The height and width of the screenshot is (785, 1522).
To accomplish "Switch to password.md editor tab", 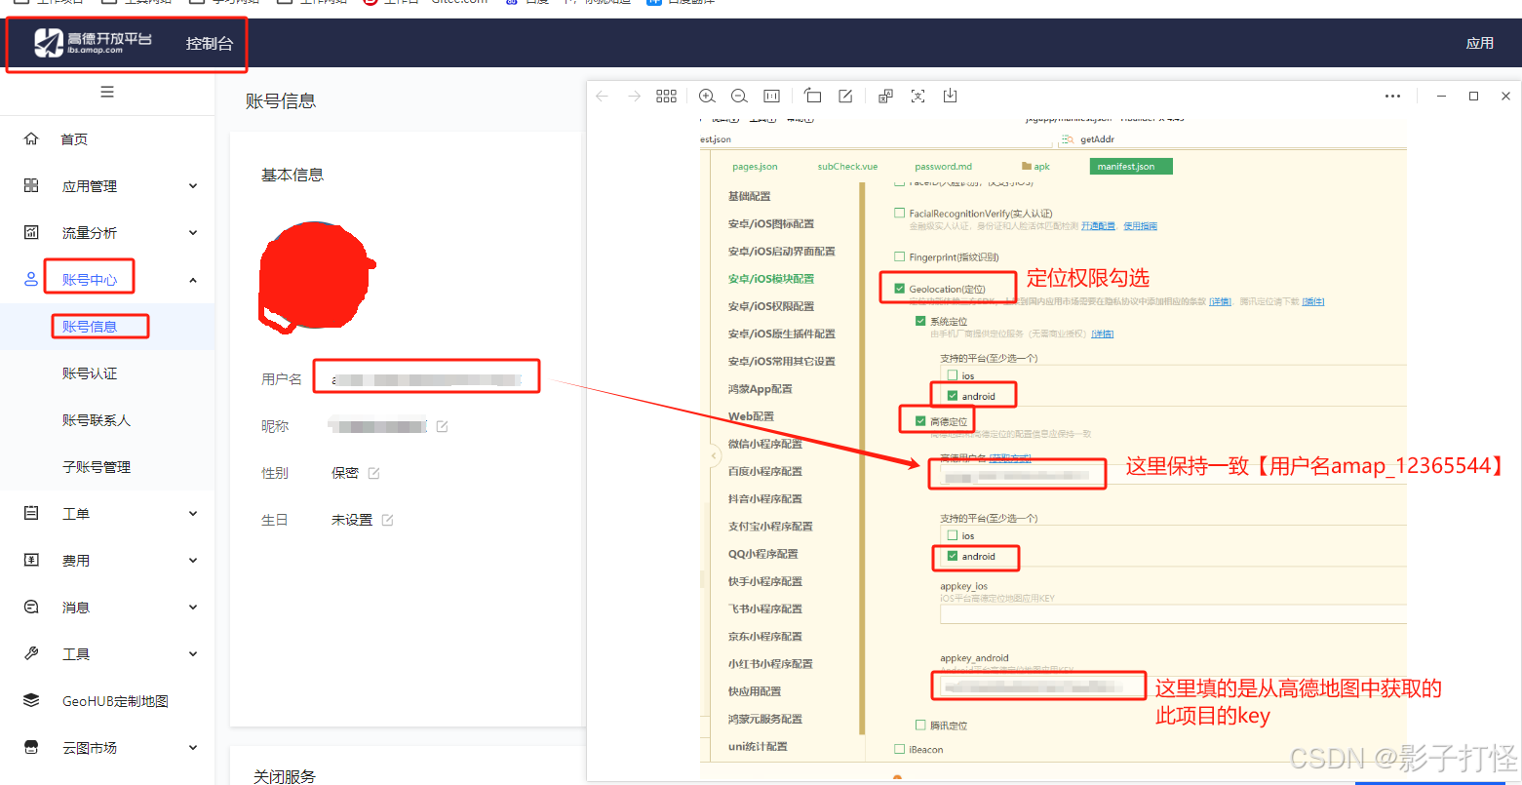I will point(943,167).
